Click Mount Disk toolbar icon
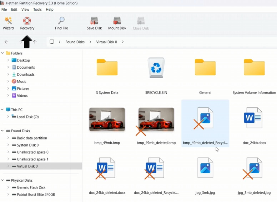This screenshot has width=277, height=202. (x=117, y=21)
